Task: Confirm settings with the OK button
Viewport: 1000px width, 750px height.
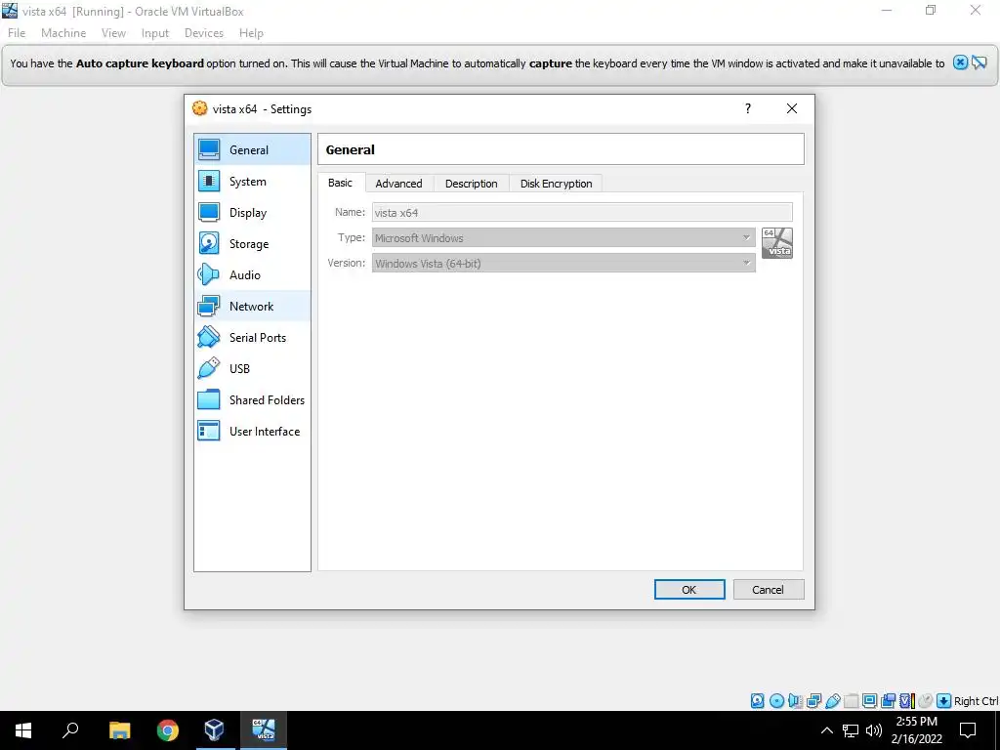Action: [x=689, y=589]
